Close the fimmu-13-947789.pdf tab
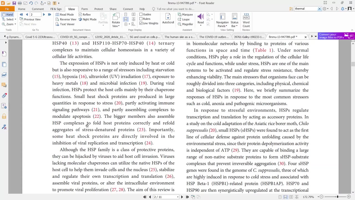The image size is (355, 200). point(306,37)
